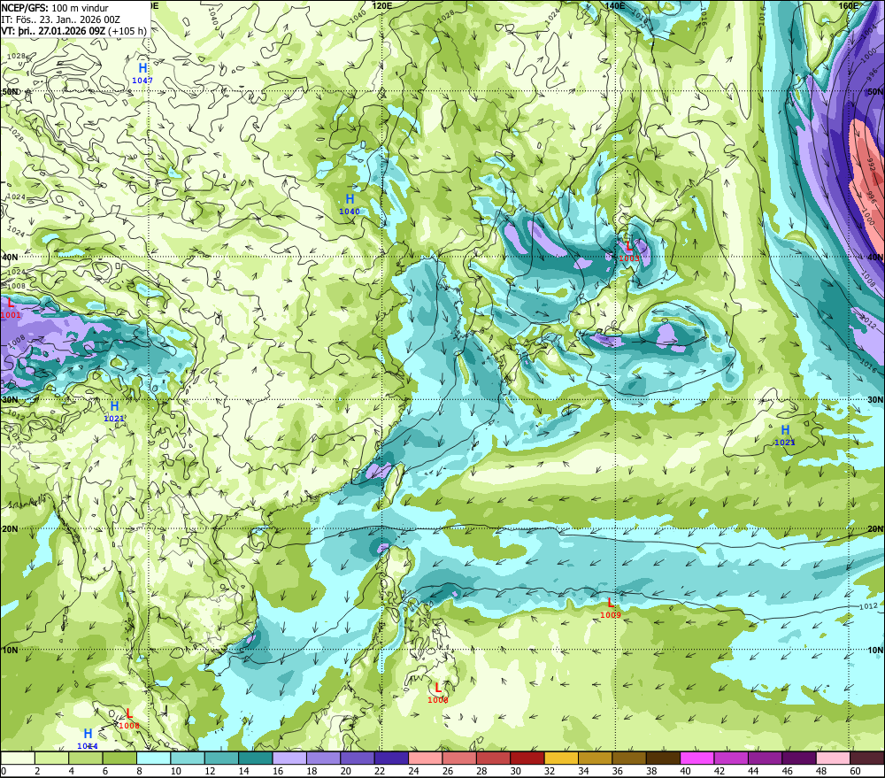Click the '40N' label on the right edge
The image size is (885, 778).
click(x=875, y=257)
